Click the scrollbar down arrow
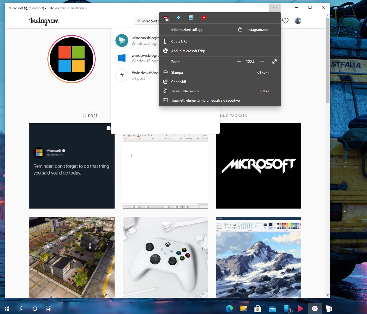Screen dimensions: 367x314 click(327, 295)
